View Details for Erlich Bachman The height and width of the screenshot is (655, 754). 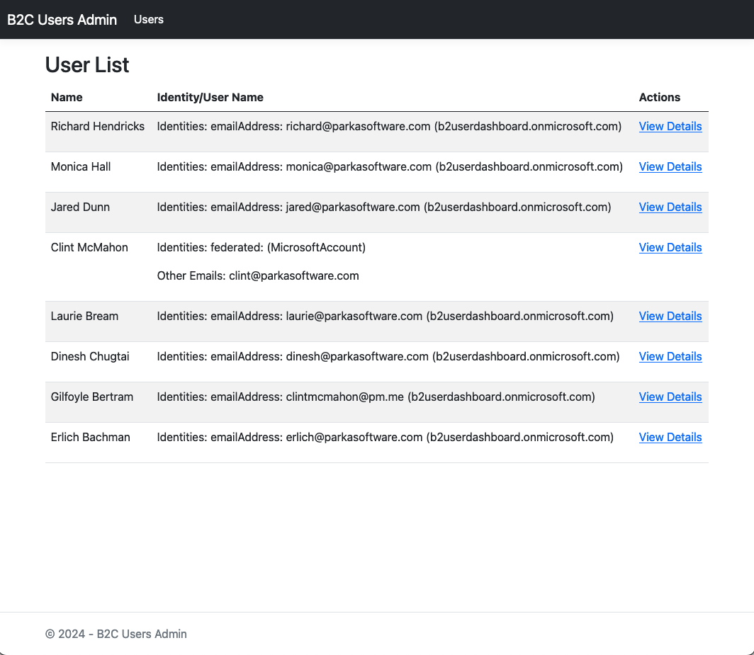click(x=670, y=438)
